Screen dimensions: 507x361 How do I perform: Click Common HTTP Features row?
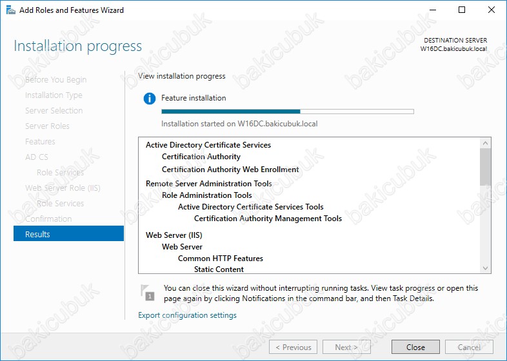pyautogui.click(x=221, y=259)
